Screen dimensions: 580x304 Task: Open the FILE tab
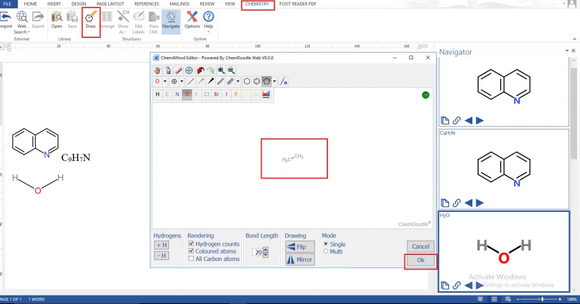coord(7,4)
